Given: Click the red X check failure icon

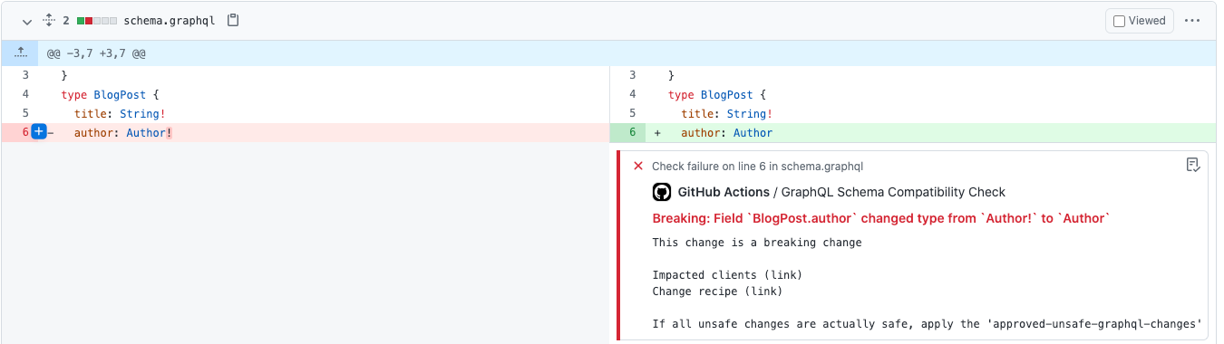Looking at the screenshot, I should 638,167.
